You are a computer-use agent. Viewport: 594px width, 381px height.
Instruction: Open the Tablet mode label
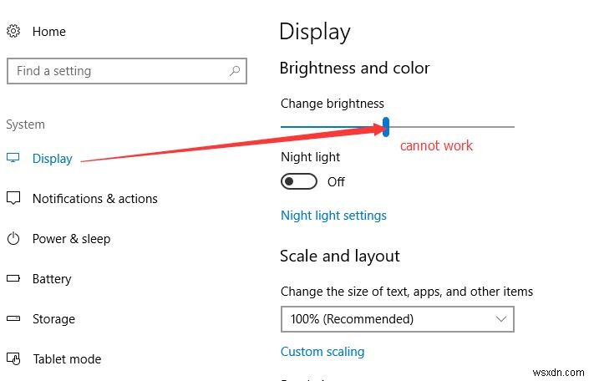pyautogui.click(x=67, y=359)
